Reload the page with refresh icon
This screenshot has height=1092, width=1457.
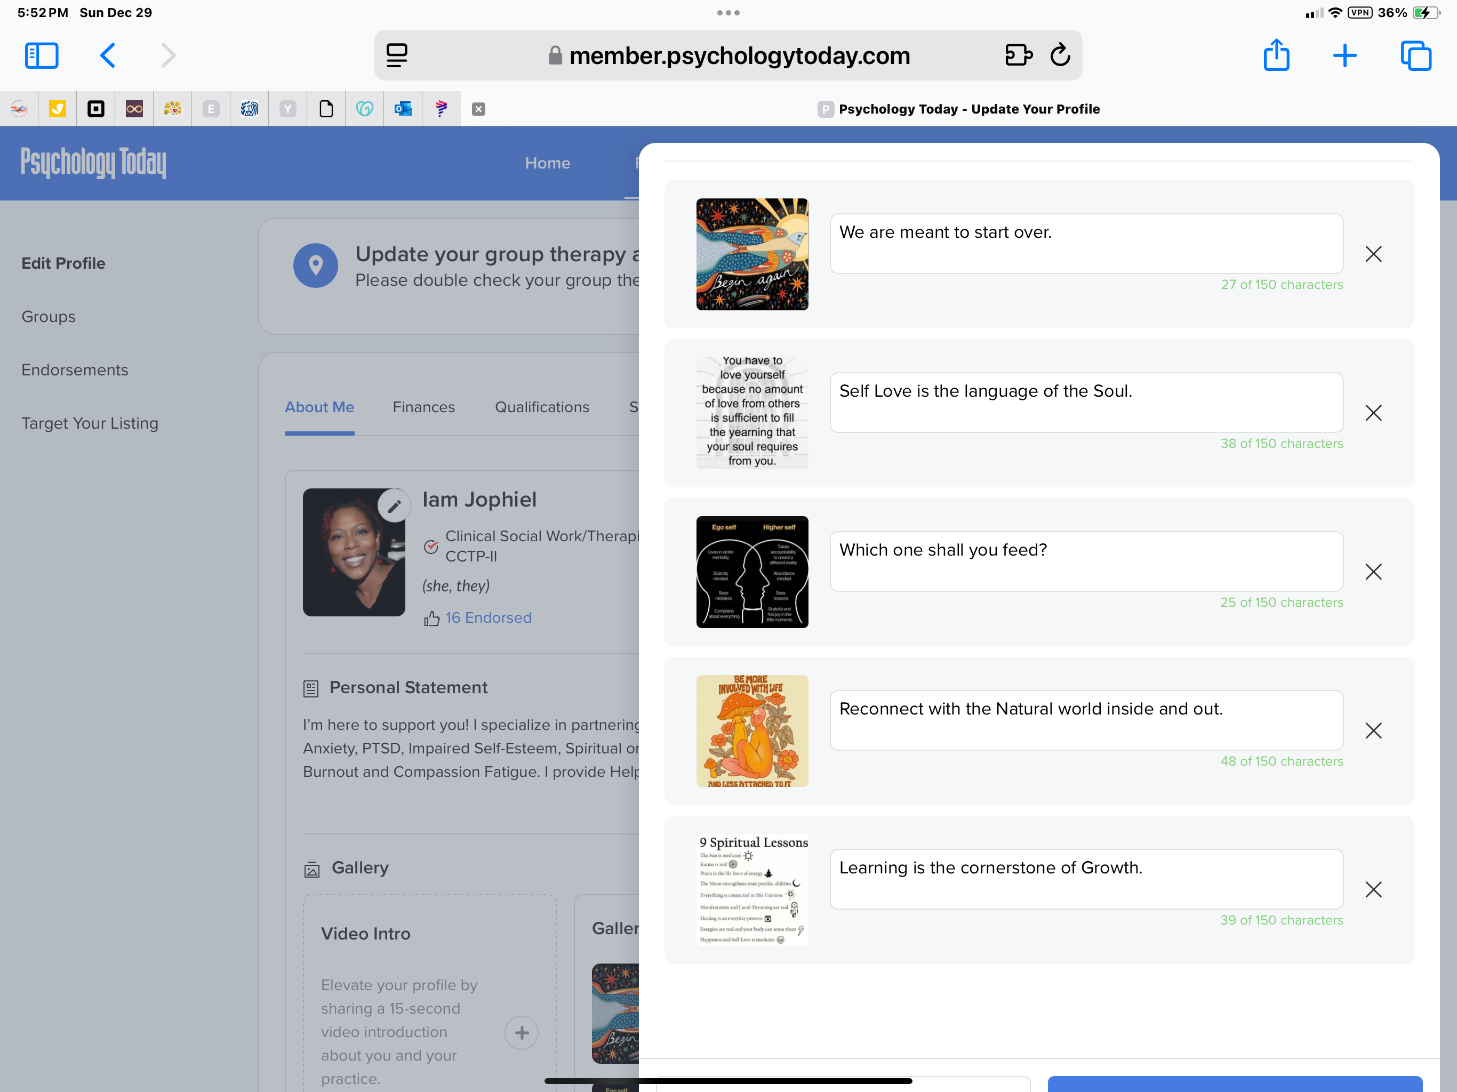(x=1060, y=55)
